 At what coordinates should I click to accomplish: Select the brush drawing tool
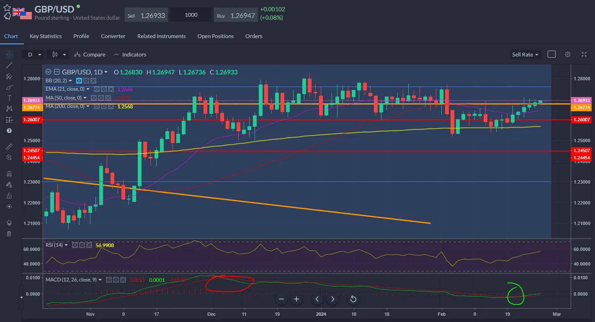pos(9,87)
